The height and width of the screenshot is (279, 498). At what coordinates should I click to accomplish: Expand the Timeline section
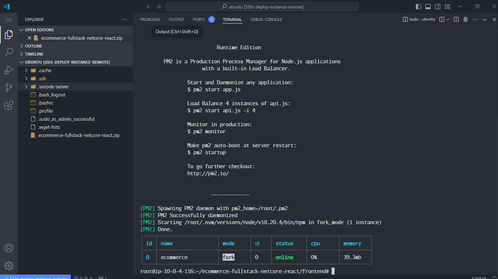pyautogui.click(x=75, y=54)
